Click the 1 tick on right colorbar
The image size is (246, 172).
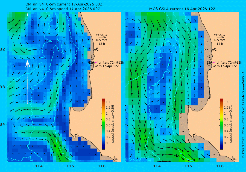(x=225, y=114)
